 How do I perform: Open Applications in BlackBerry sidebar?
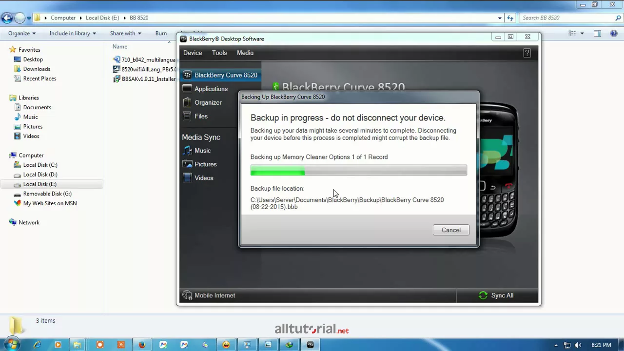click(211, 89)
